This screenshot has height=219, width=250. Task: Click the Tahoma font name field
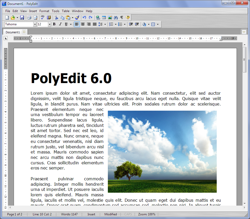[x=19, y=25]
